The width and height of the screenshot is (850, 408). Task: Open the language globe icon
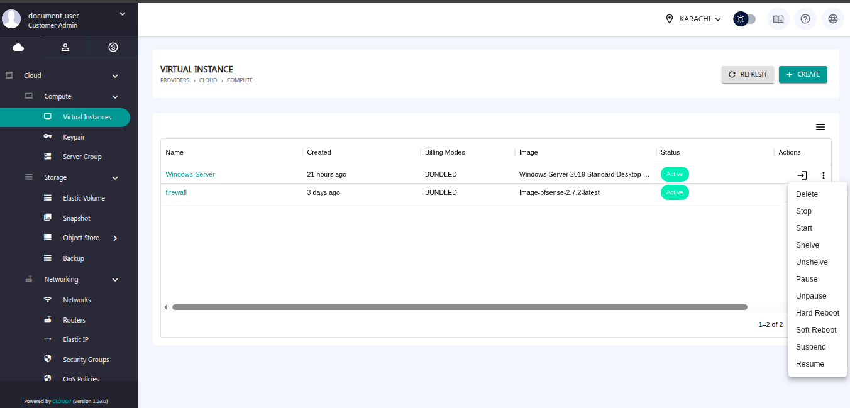coord(833,19)
